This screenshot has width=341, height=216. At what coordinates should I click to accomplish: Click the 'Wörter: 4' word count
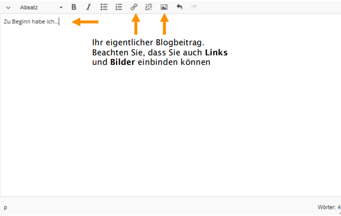point(329,207)
